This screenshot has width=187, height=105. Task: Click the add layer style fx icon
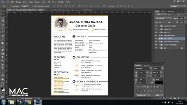(x=164, y=98)
